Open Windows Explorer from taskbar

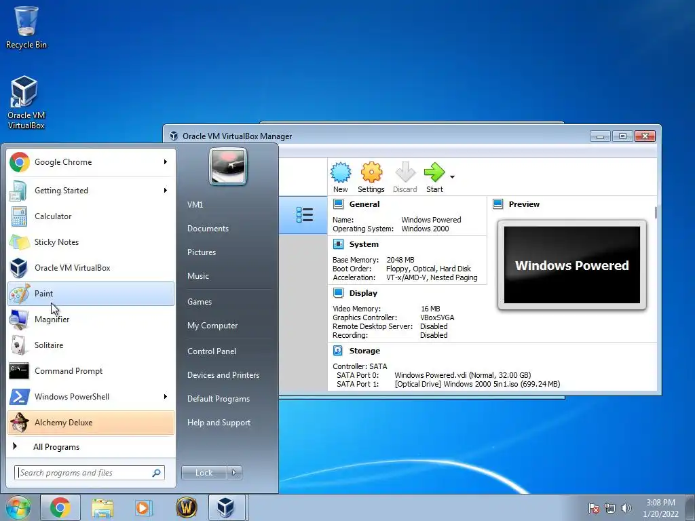click(x=102, y=507)
